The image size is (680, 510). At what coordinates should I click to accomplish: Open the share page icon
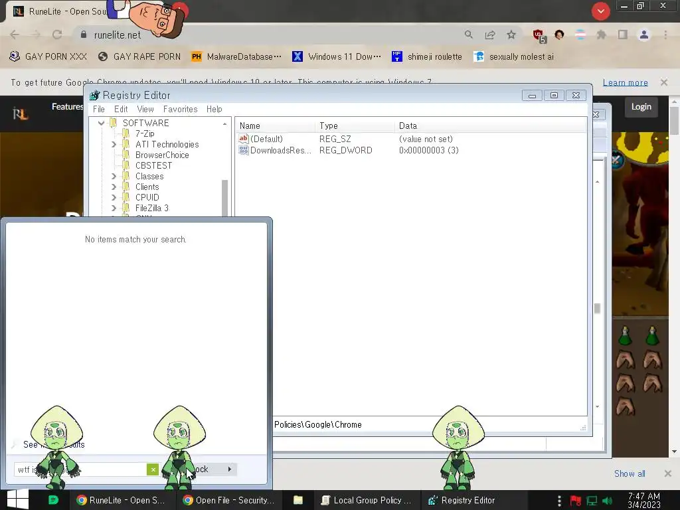[490, 35]
